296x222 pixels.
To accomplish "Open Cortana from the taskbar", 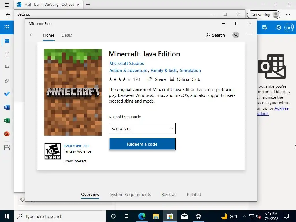I will [113, 216].
